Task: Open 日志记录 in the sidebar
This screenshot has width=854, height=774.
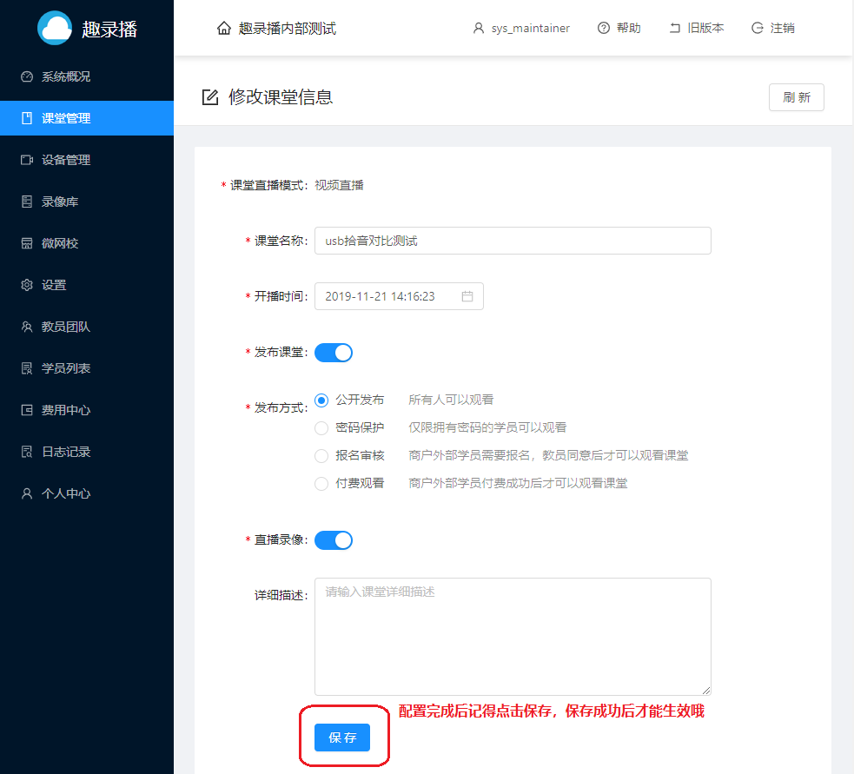Action: coord(87,452)
